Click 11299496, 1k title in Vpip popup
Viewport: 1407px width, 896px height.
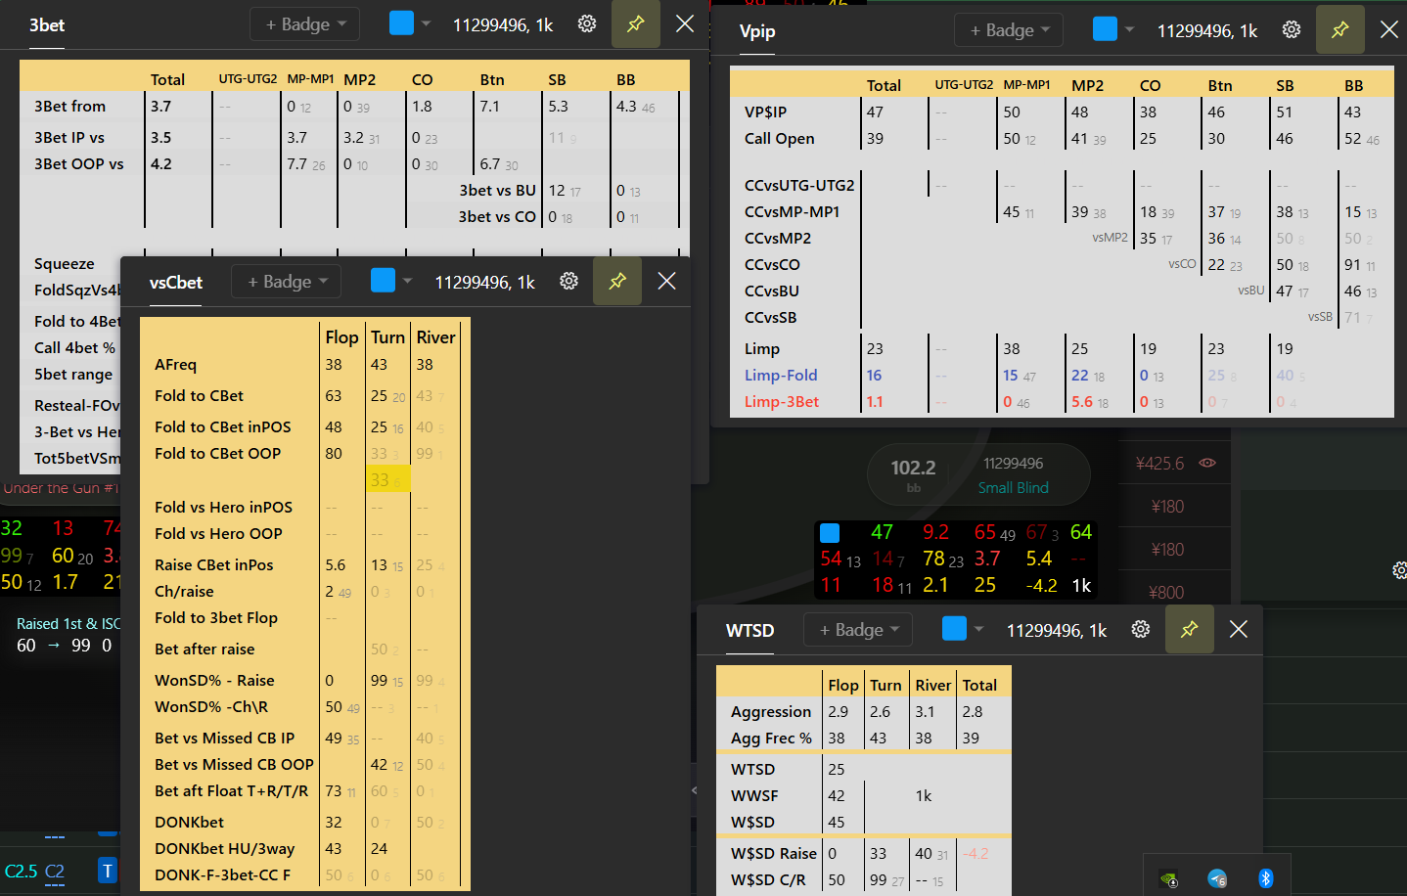[1207, 30]
